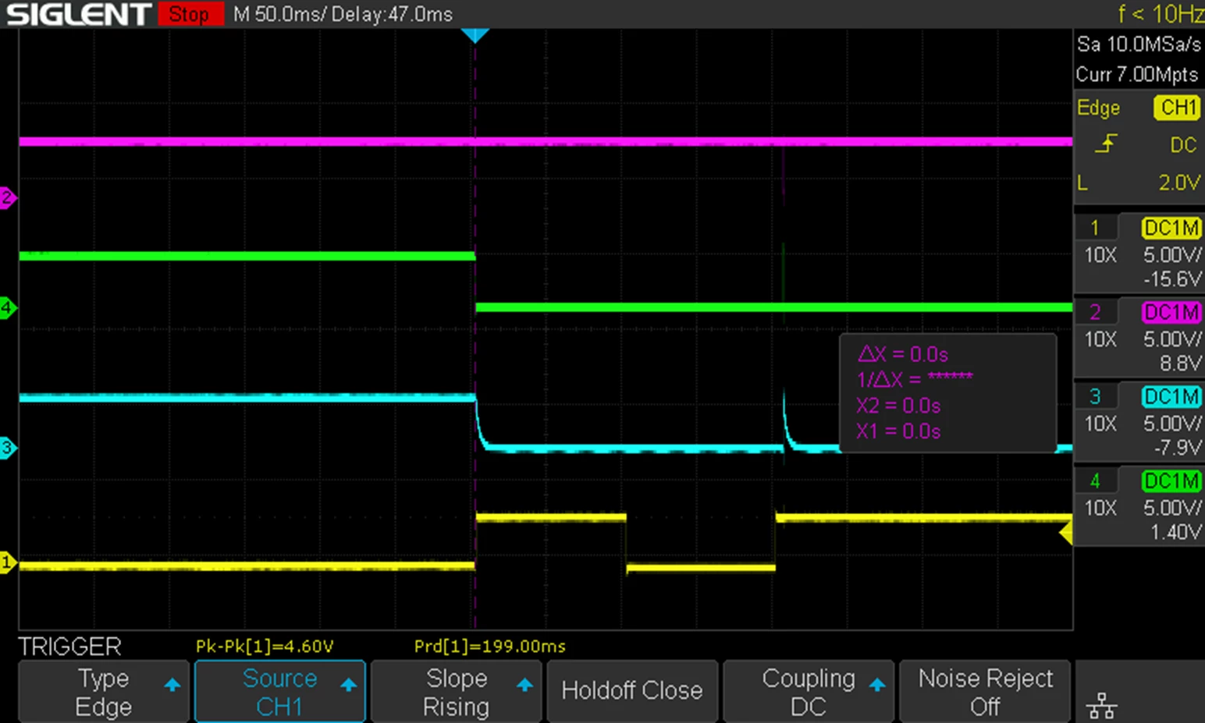Viewport: 1205px width, 723px height.
Task: Click the channel 3 DC1M coupling badge
Action: [1171, 396]
